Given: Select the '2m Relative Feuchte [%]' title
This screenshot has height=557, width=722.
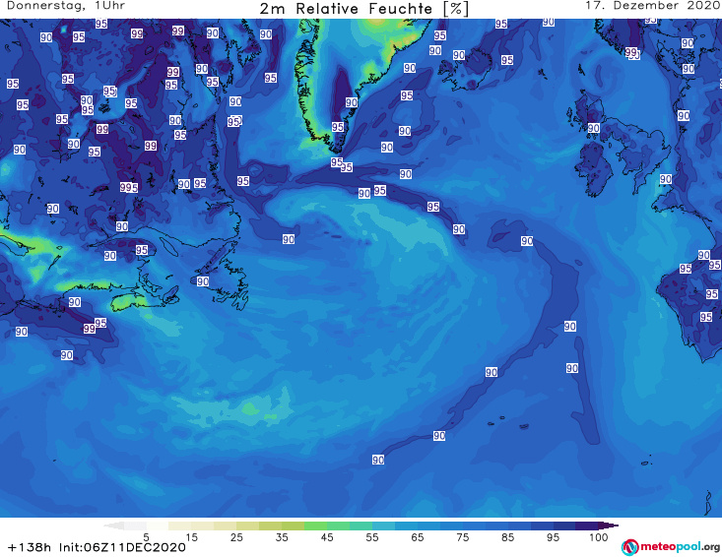Looking at the screenshot, I should click(x=364, y=9).
